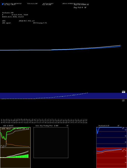The image size is (127, 168).
Task: Click the 'ADX signal:' label
Action: click(x=6, y=23)
